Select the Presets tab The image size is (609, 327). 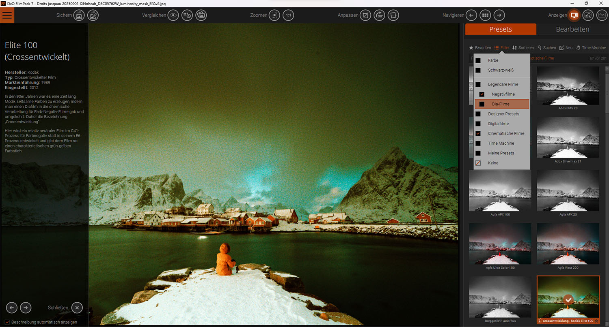(x=500, y=29)
